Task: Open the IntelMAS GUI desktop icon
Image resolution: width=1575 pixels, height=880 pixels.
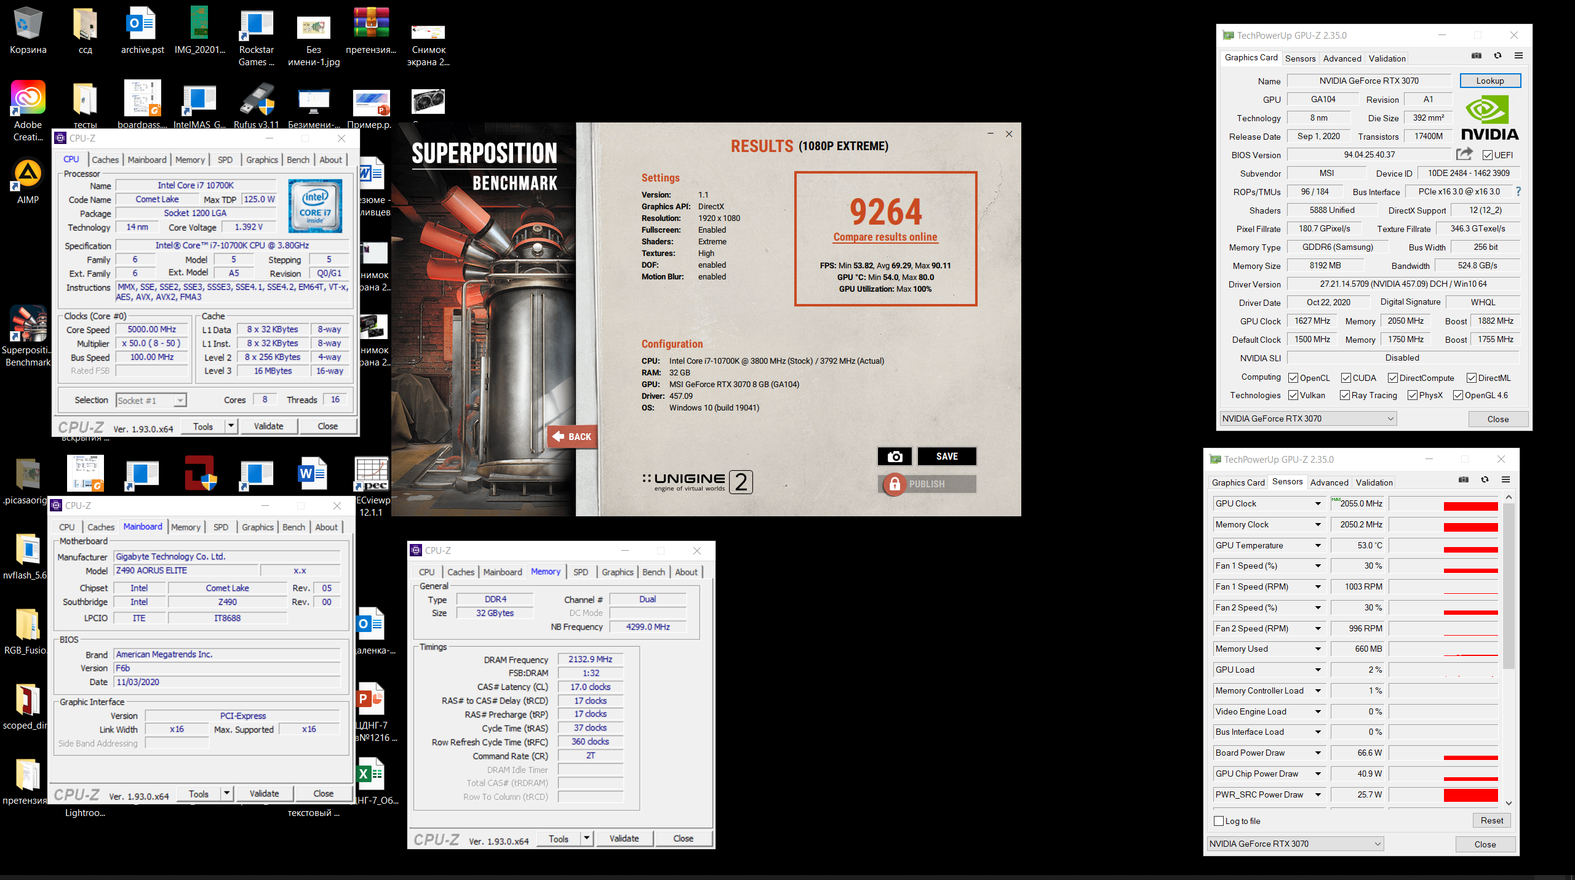Action: click(x=199, y=100)
